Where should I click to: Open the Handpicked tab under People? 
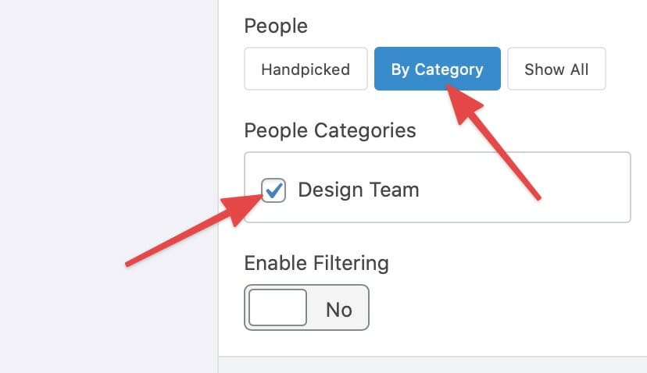(306, 69)
